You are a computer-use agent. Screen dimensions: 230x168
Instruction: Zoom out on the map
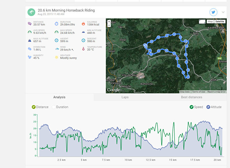109,25
